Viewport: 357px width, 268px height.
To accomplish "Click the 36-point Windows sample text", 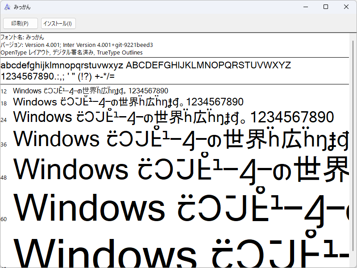I will click(x=181, y=138).
